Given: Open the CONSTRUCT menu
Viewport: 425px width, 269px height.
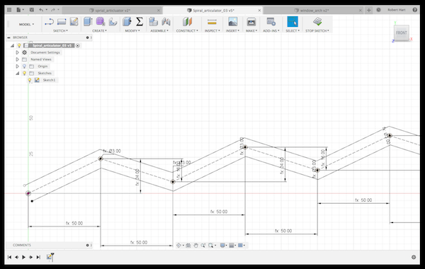Looking at the screenshot, I should 187,31.
